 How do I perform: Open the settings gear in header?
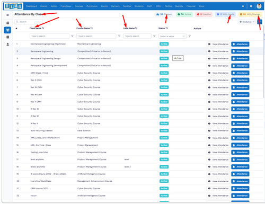251,6
